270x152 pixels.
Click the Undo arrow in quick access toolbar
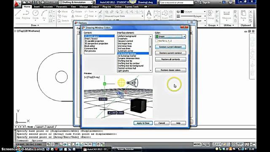(47, 2)
